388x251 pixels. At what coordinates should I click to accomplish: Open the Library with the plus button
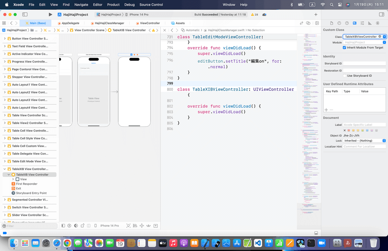[x=316, y=14]
